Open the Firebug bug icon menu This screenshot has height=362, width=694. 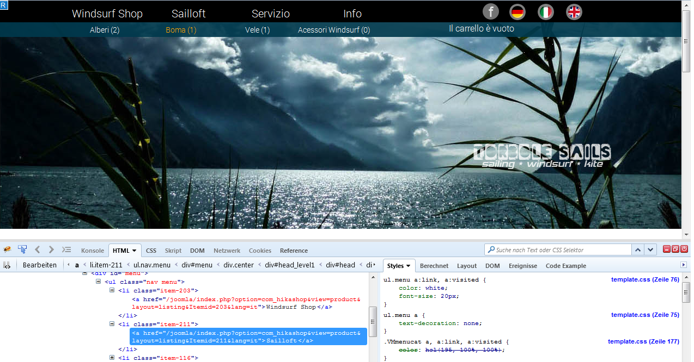coord(7,249)
